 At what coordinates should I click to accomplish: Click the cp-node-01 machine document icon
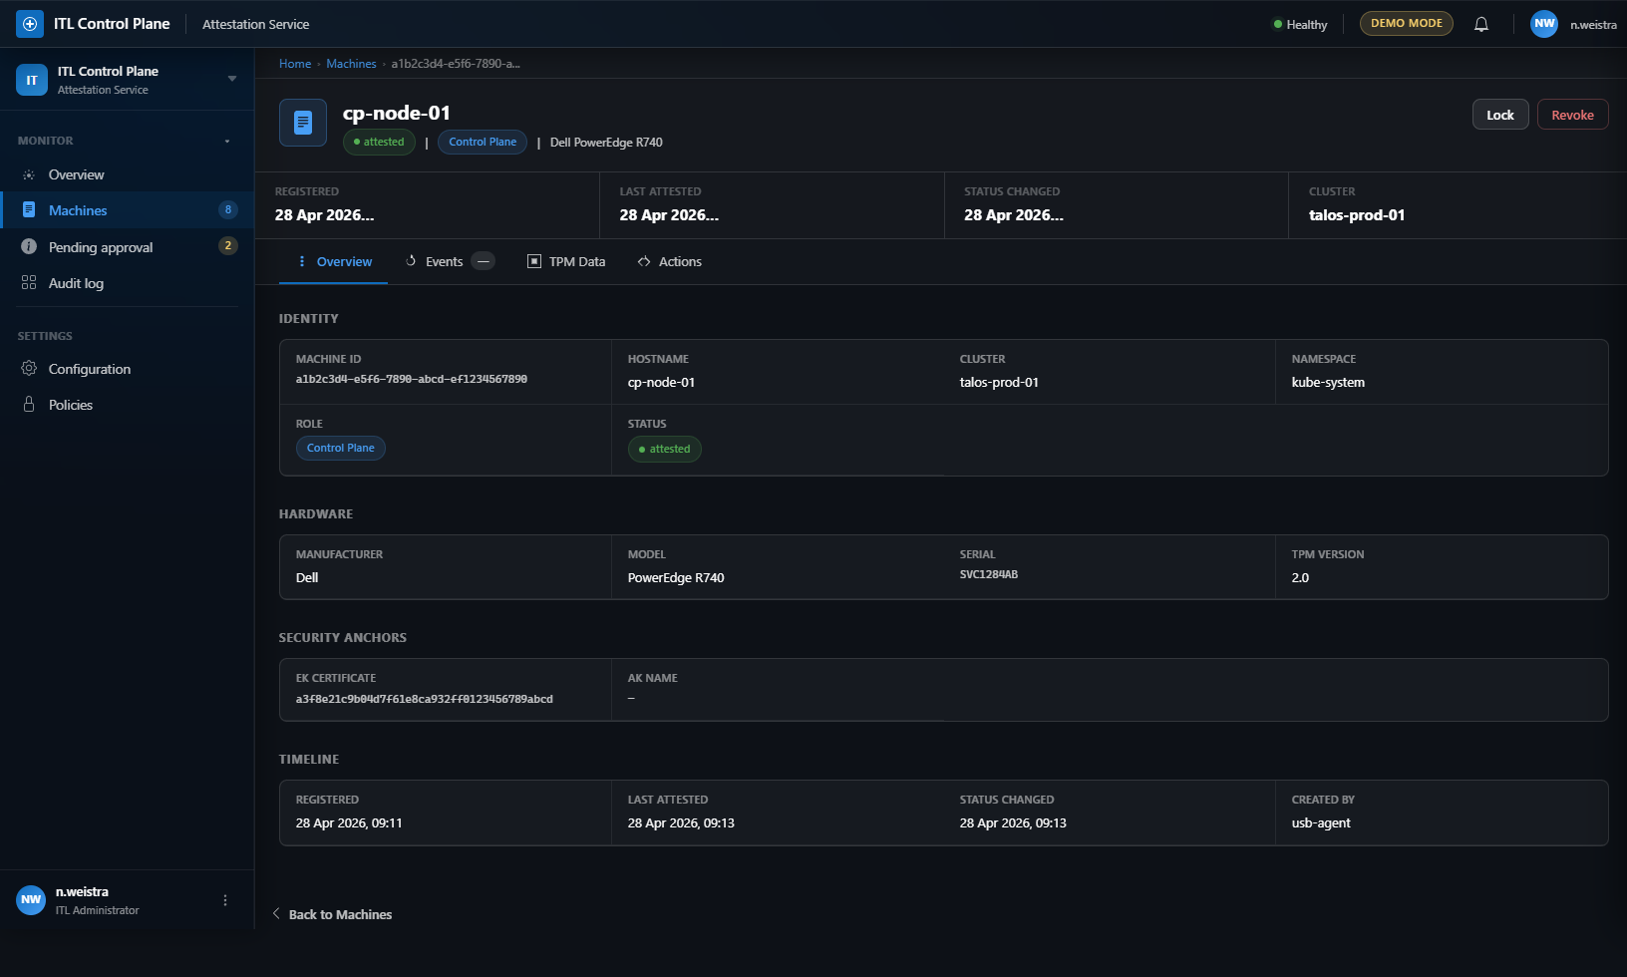303,123
